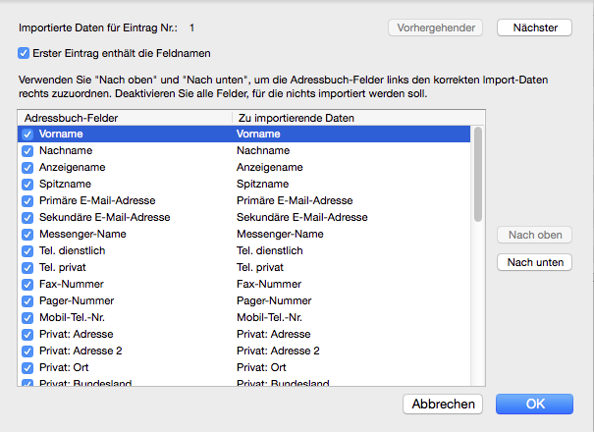Screen dimensions: 594x432
Task: Select the 'Privat: Adresse 2' row
Action: [x=147, y=351]
